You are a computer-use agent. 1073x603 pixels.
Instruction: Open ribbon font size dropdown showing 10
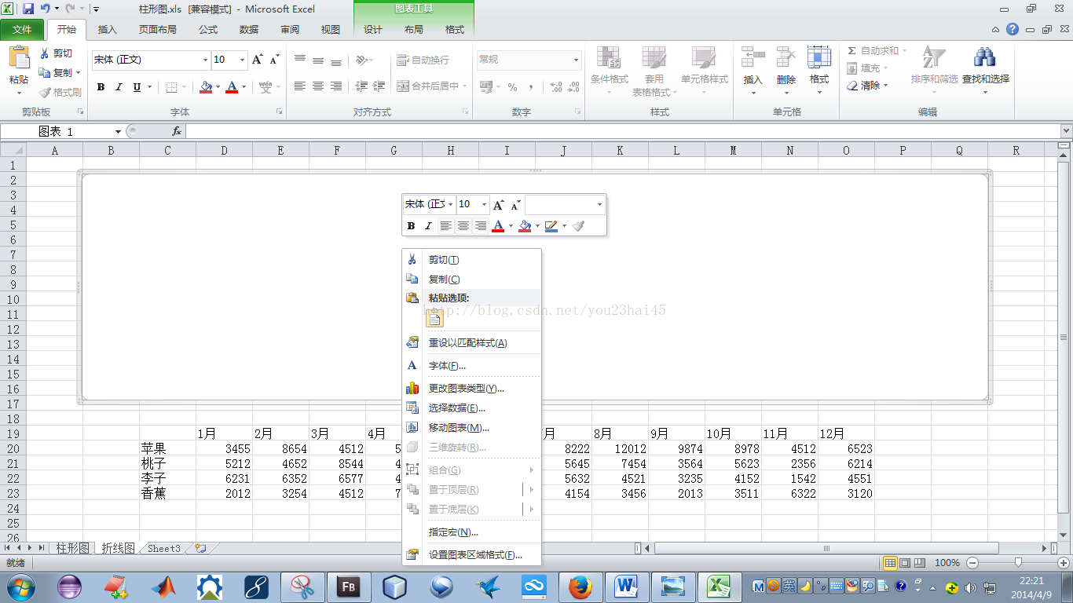[x=243, y=60]
